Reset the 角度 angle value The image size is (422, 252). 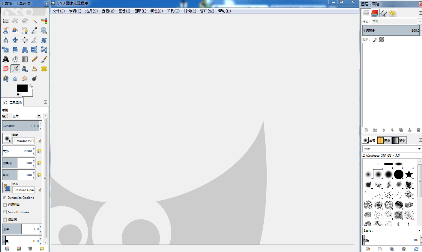click(x=39, y=175)
